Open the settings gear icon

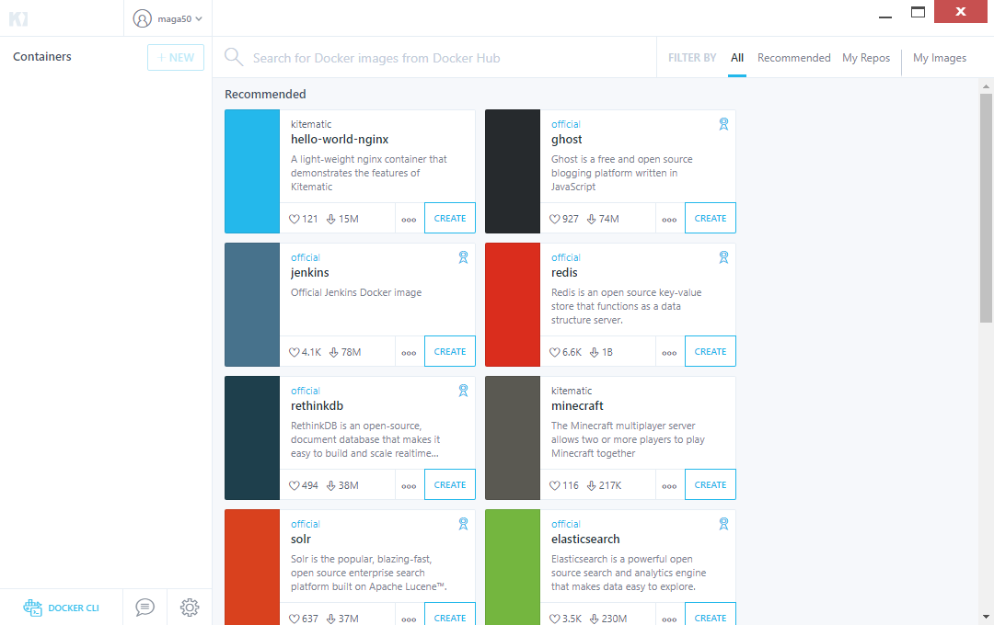190,608
